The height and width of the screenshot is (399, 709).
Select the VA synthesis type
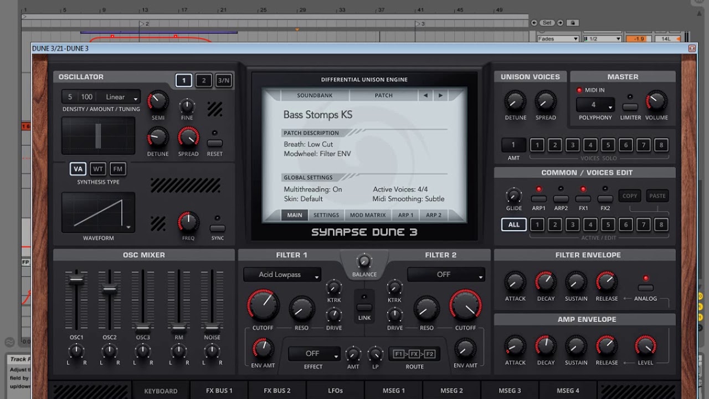78,169
